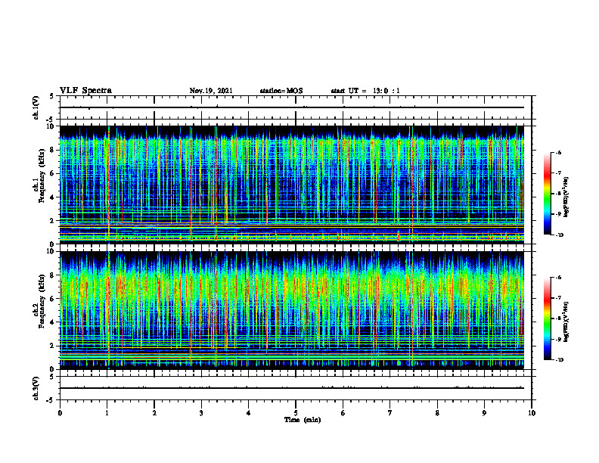Click the "-8" label on ch.1 color bar
Screen dimensions: 599x463
click(557, 194)
